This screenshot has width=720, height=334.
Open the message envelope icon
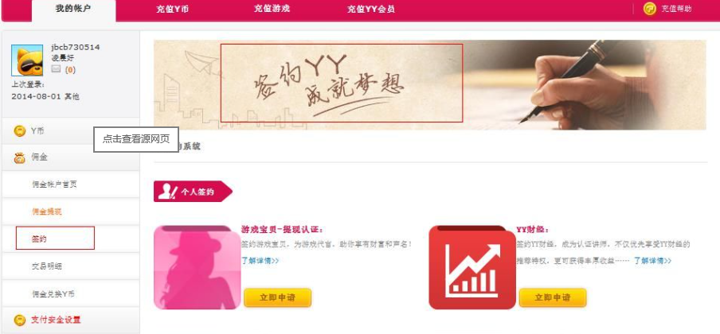56,69
